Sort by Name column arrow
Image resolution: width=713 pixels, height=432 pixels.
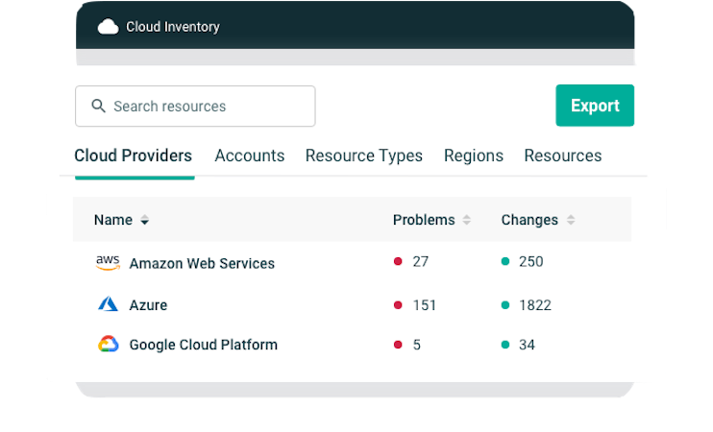point(145,221)
